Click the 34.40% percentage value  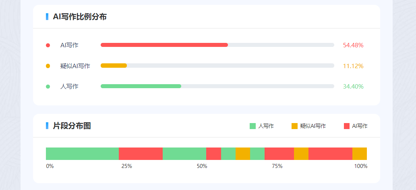tap(353, 86)
